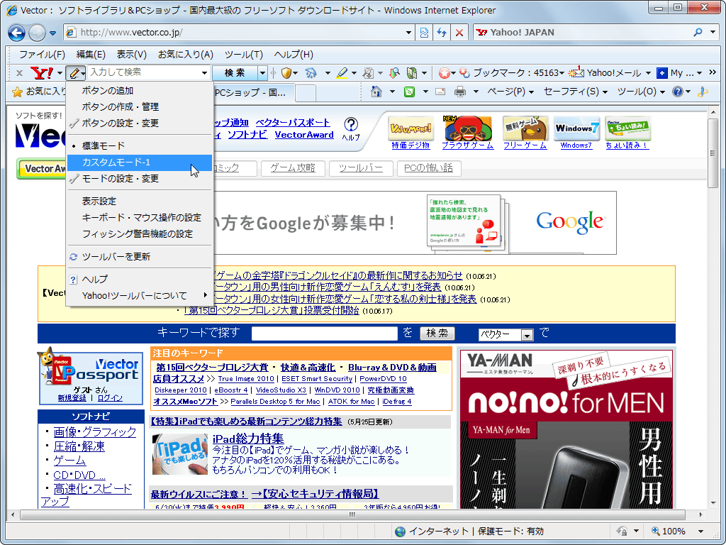Image resolution: width=726 pixels, height=545 pixels.
Task: Click the new tab button beside page tab
Action: pyautogui.click(x=305, y=93)
